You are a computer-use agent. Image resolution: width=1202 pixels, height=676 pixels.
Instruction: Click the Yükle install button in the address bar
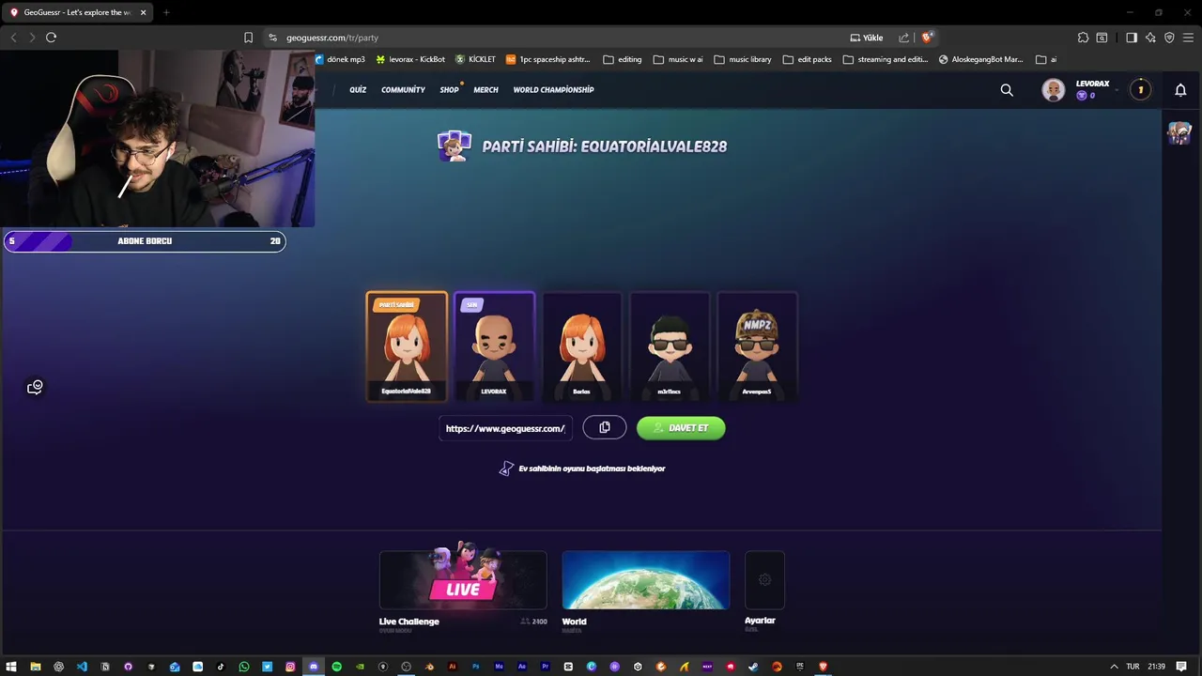tap(867, 38)
